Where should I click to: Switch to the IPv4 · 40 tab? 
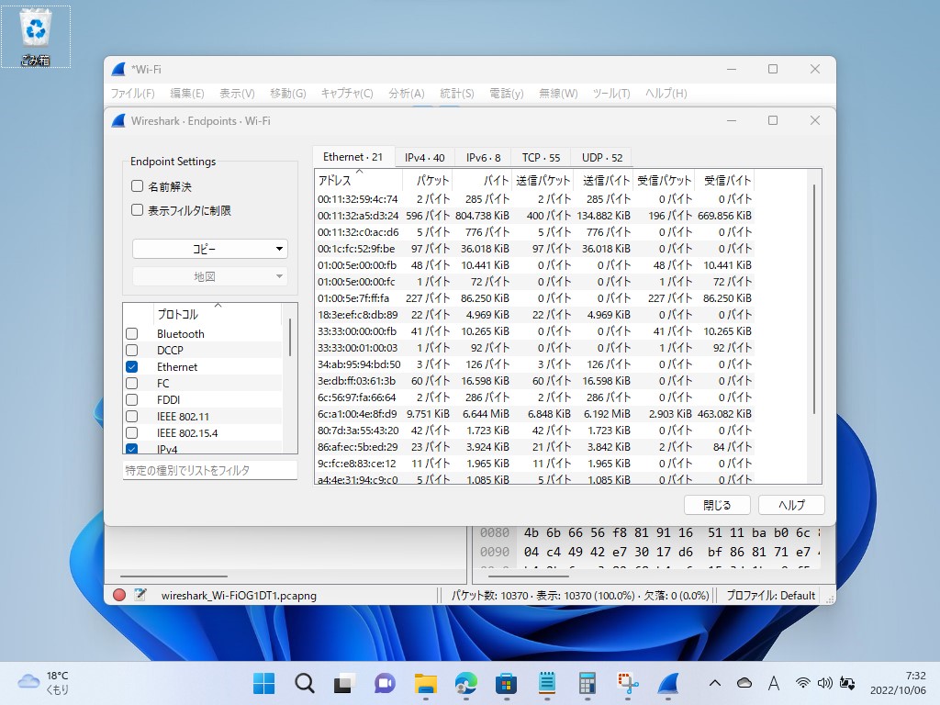[x=424, y=158]
